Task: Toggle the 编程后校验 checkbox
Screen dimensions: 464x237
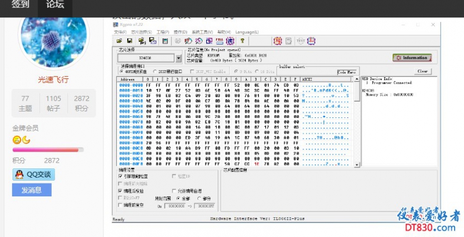Action: (x=121, y=191)
